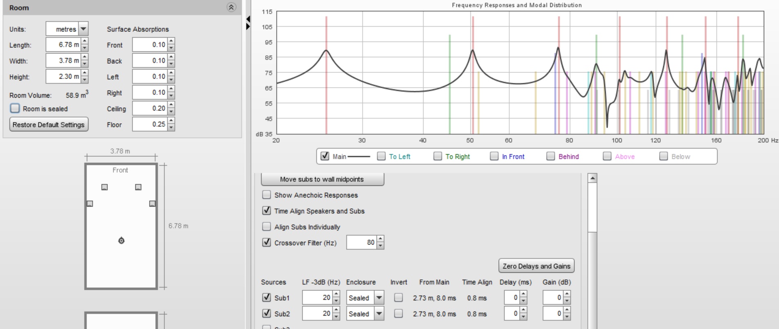Enable the Behind response trace
The image size is (779, 329).
pos(551,156)
